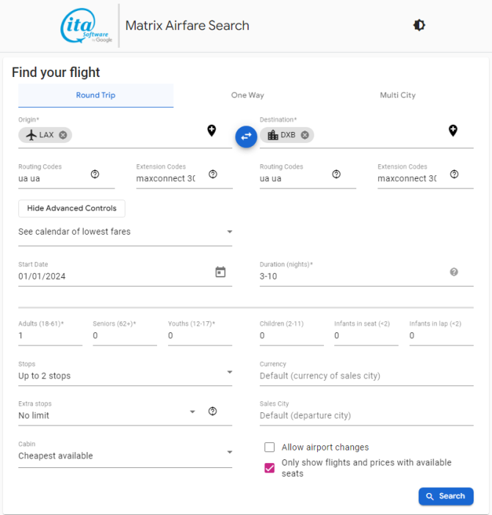
Task: Show help for Duration nights
Action: 454,272
